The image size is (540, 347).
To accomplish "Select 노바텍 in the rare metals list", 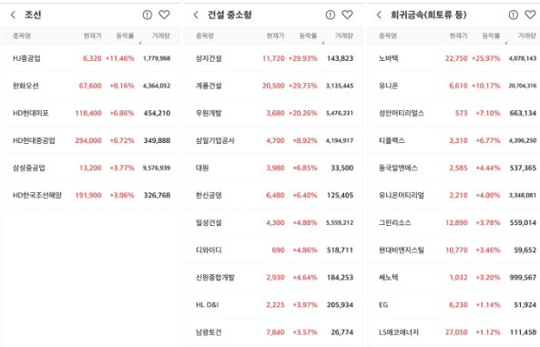I will (453, 58).
